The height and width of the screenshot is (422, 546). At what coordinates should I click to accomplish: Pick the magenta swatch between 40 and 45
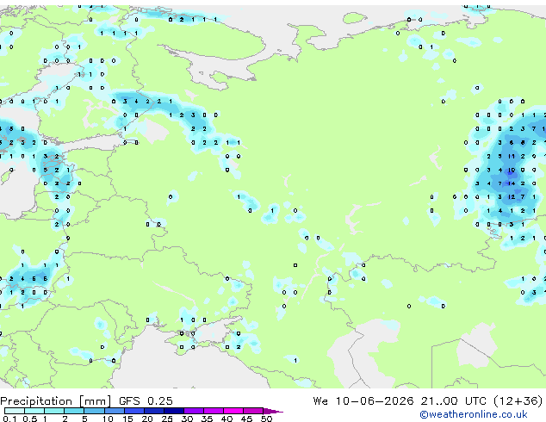pyautogui.click(x=233, y=411)
